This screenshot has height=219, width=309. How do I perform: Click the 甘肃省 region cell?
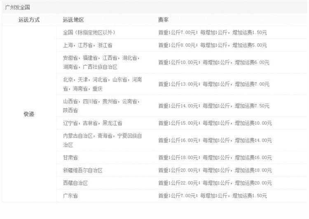pos(70,157)
